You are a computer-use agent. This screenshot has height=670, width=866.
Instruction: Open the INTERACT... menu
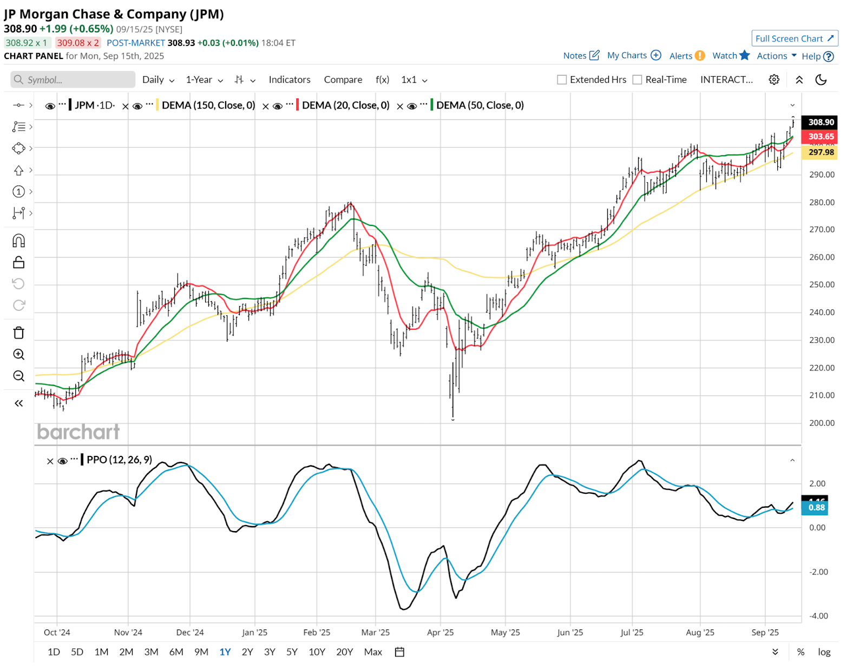[726, 79]
